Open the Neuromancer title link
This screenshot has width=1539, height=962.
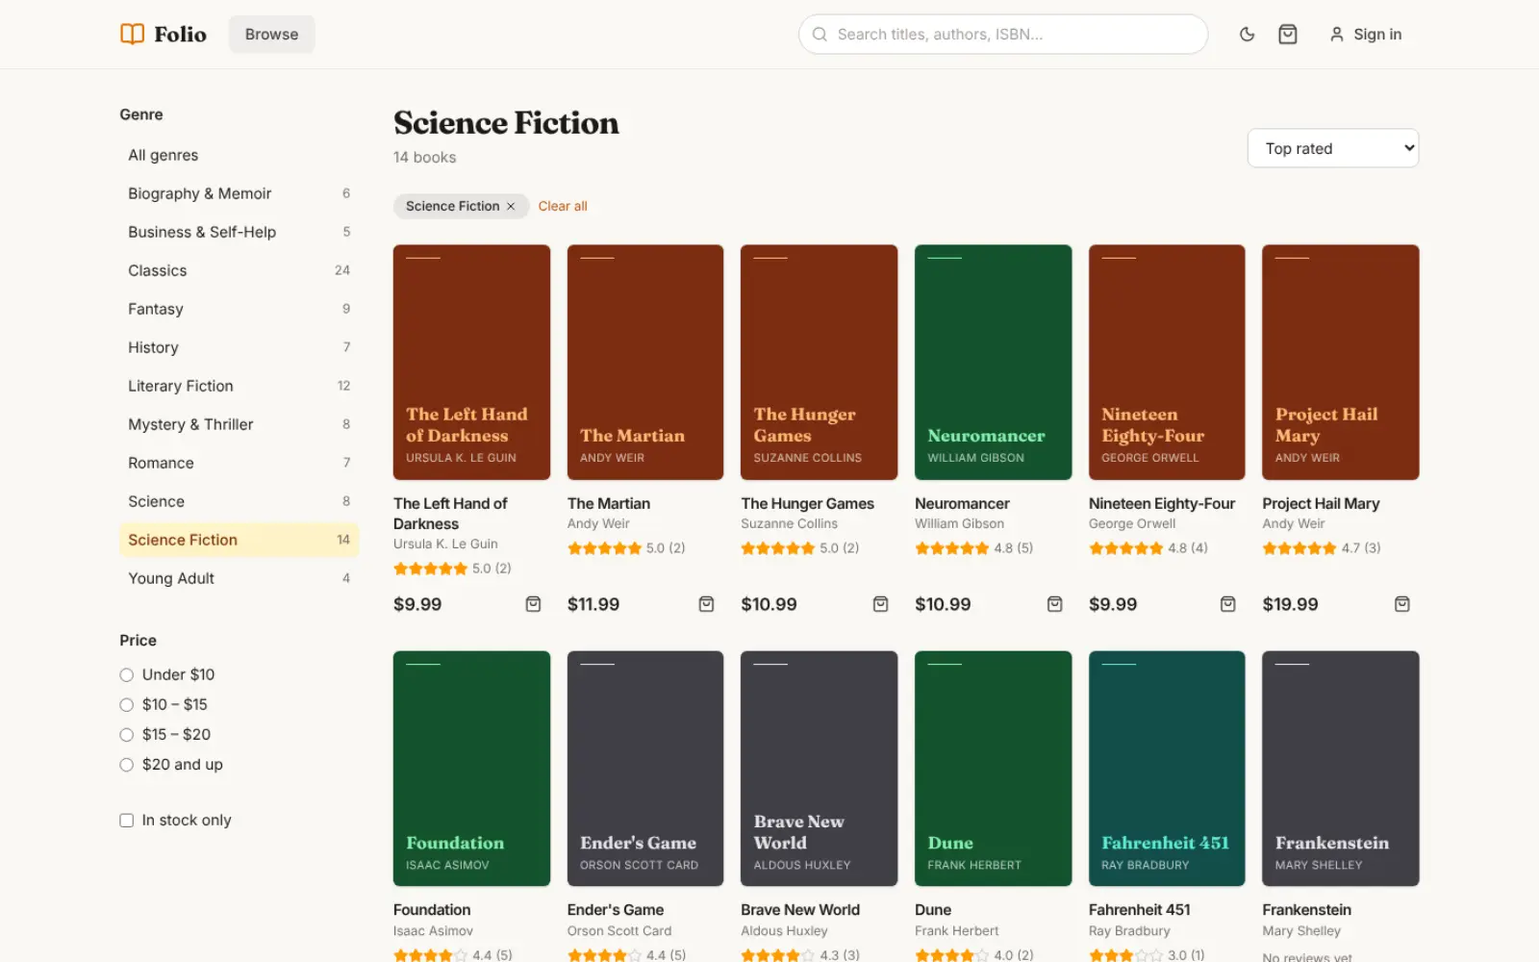click(962, 503)
